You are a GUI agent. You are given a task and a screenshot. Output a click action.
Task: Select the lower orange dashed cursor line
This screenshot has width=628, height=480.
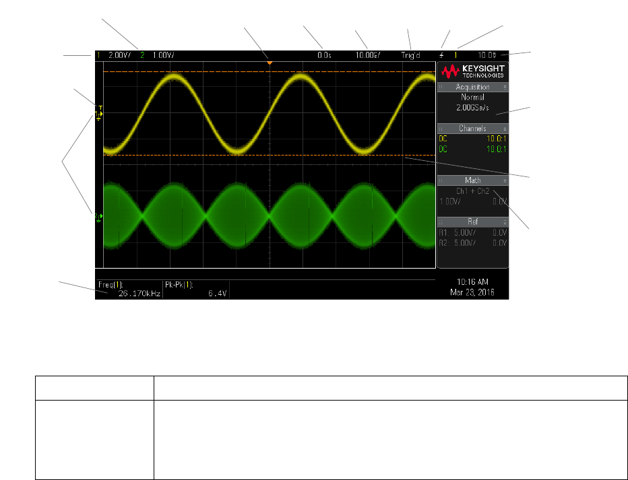[x=270, y=156]
